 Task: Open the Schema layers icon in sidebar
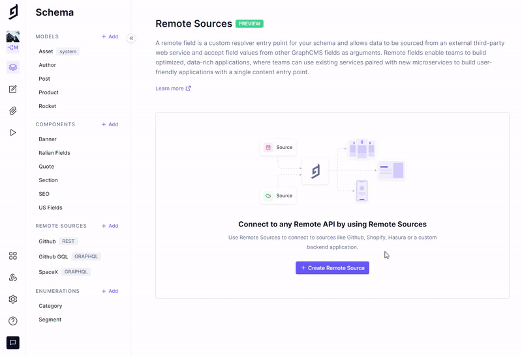(x=13, y=67)
